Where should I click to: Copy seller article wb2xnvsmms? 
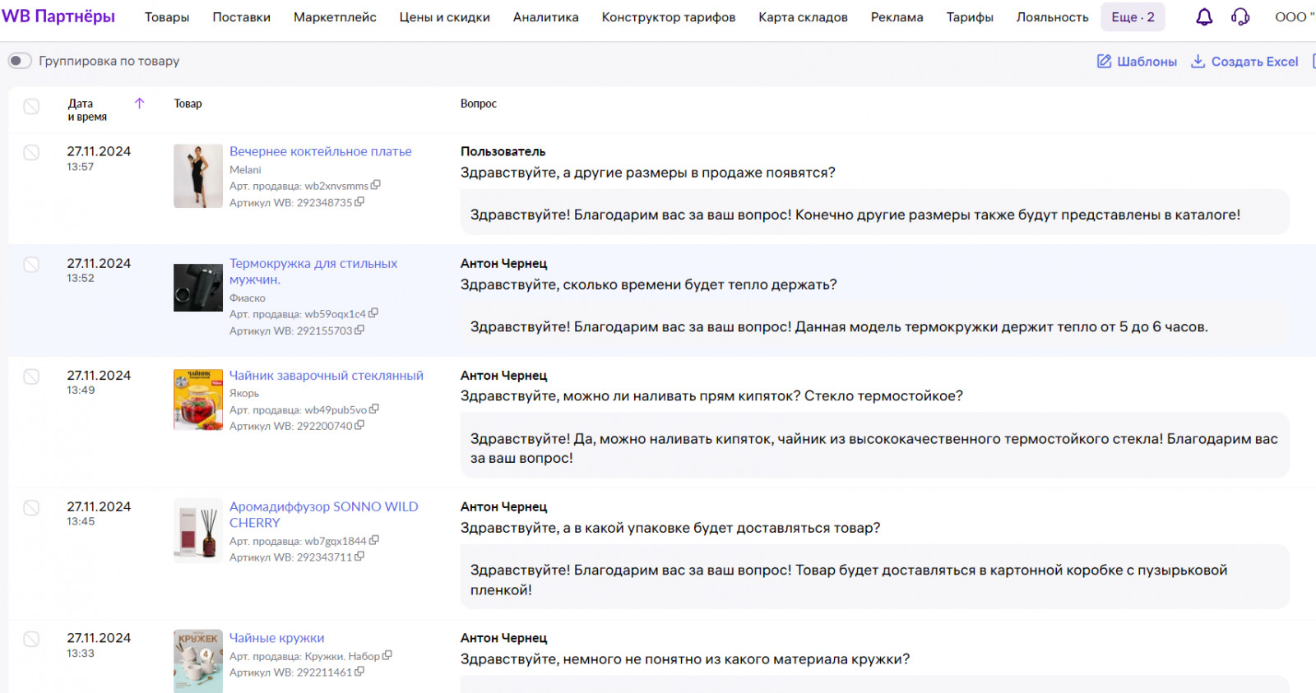(376, 185)
